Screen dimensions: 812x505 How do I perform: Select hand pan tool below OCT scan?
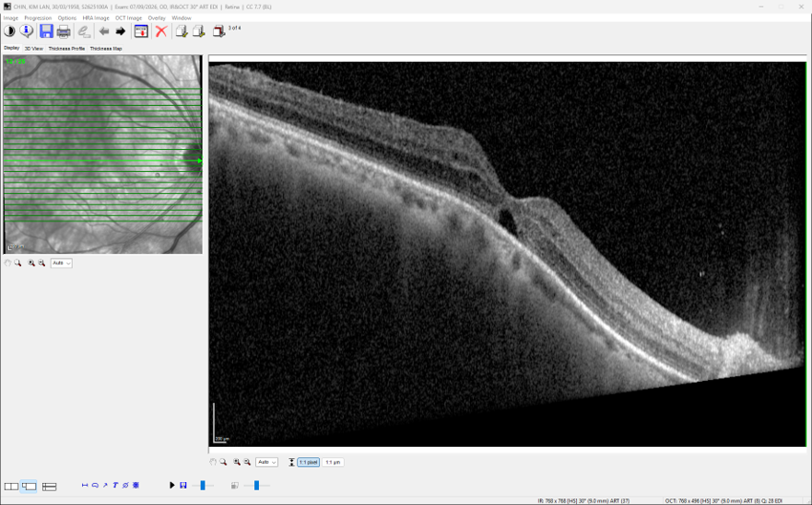(x=213, y=462)
